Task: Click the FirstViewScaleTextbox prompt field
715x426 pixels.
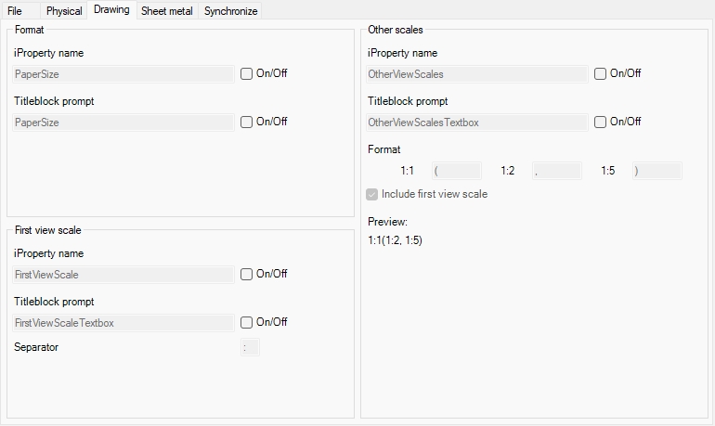Action: (123, 323)
